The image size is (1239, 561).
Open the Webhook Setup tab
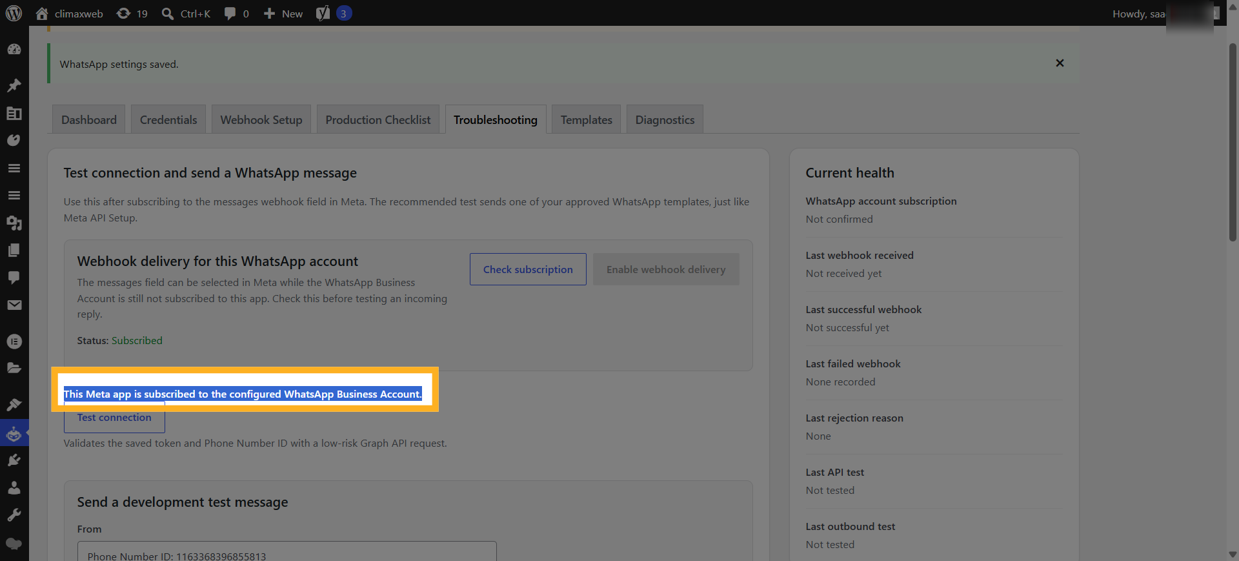pos(261,119)
